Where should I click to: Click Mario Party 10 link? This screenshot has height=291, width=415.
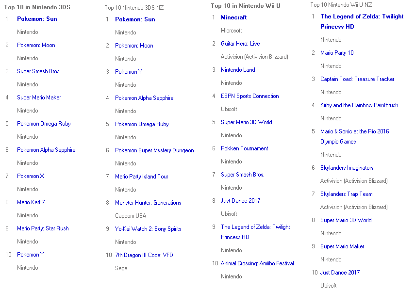[337, 53]
